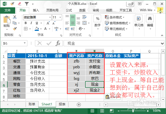The height and width of the screenshot is (114, 166).
Task: Switch to Page Break Preview in status bar
Action: click(x=112, y=111)
